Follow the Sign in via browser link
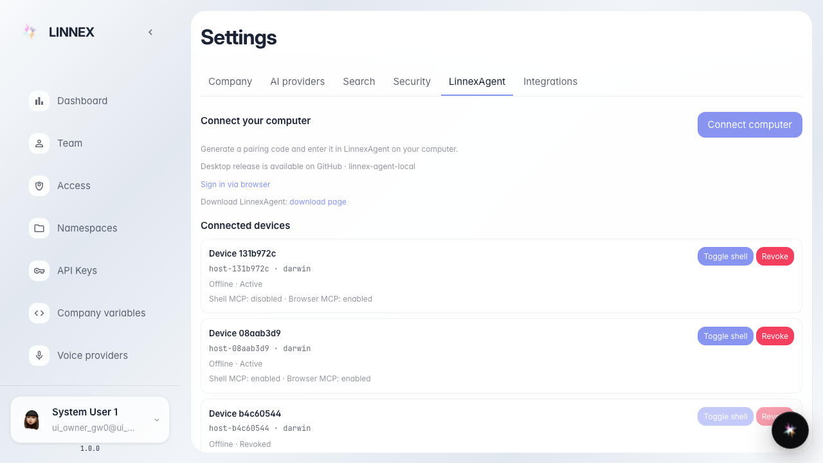823x463 pixels. (x=235, y=185)
